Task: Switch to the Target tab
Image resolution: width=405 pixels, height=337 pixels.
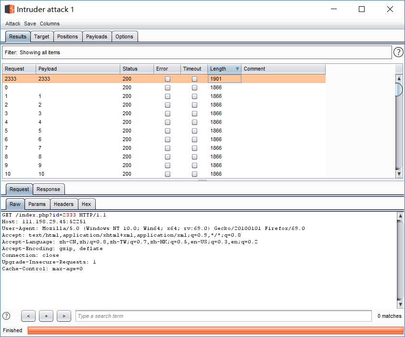Action: (41, 36)
